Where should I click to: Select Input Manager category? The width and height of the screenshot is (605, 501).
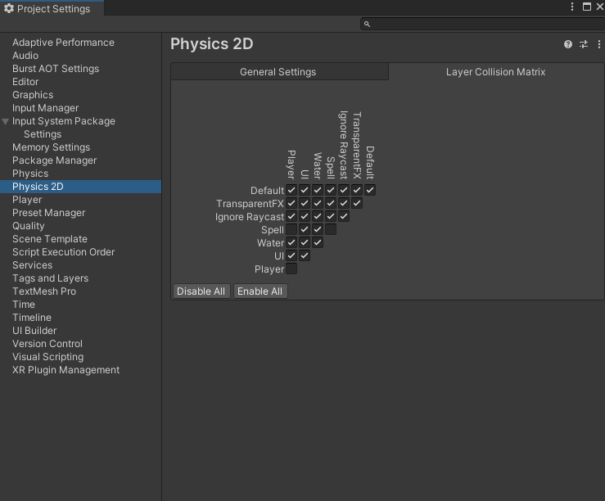81,108
